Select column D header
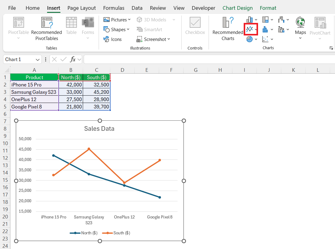 point(122,70)
